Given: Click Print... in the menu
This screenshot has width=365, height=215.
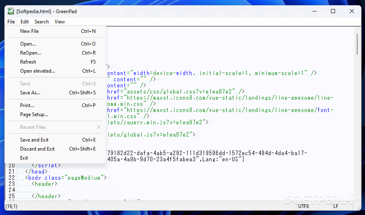Looking at the screenshot, I should (55, 105).
